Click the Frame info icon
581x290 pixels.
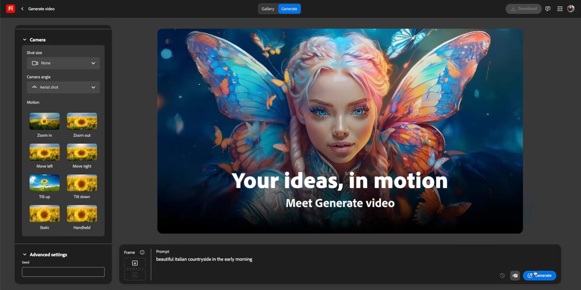click(142, 252)
